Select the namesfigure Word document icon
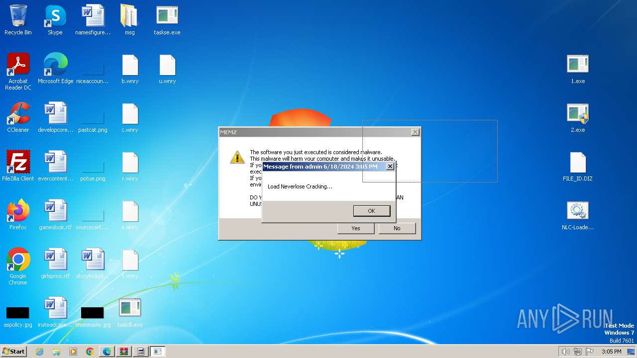637x358 pixels. [93, 20]
